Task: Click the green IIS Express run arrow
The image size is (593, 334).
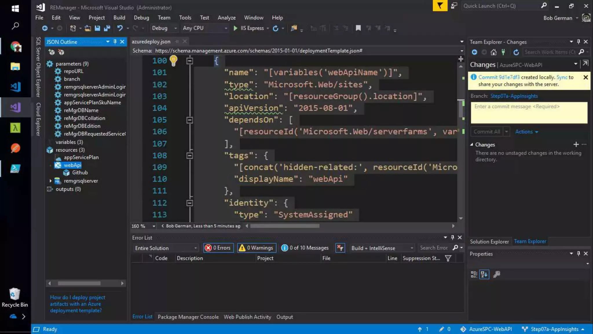Action: tap(235, 28)
